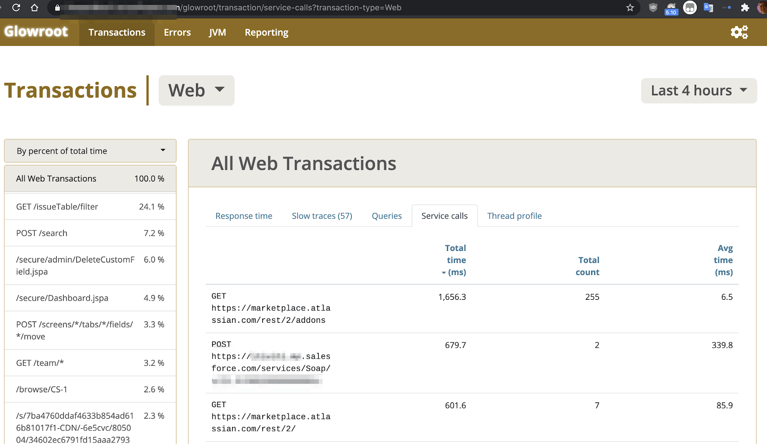Viewport: 767px width, 444px height.
Task: Click the 6.5 average time value
Action: click(x=727, y=297)
